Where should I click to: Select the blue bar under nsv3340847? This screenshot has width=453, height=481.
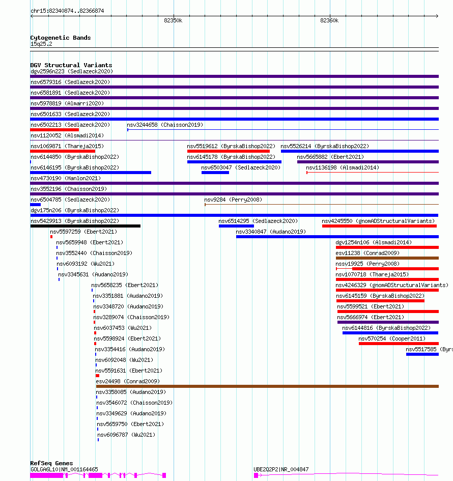[337, 237]
